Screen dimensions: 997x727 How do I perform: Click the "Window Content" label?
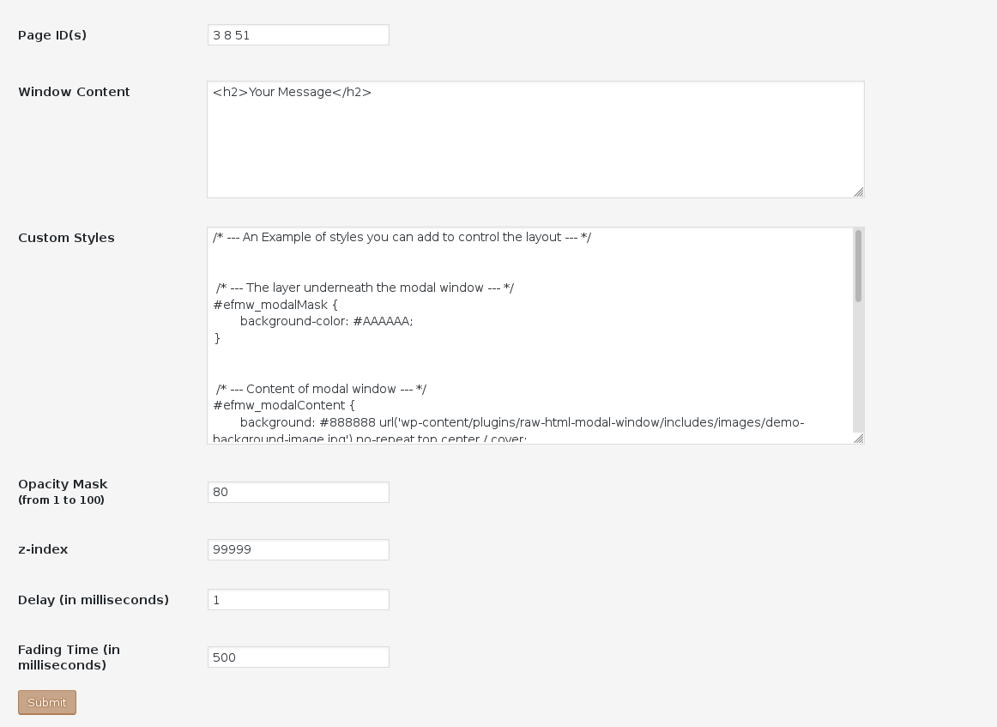[74, 92]
